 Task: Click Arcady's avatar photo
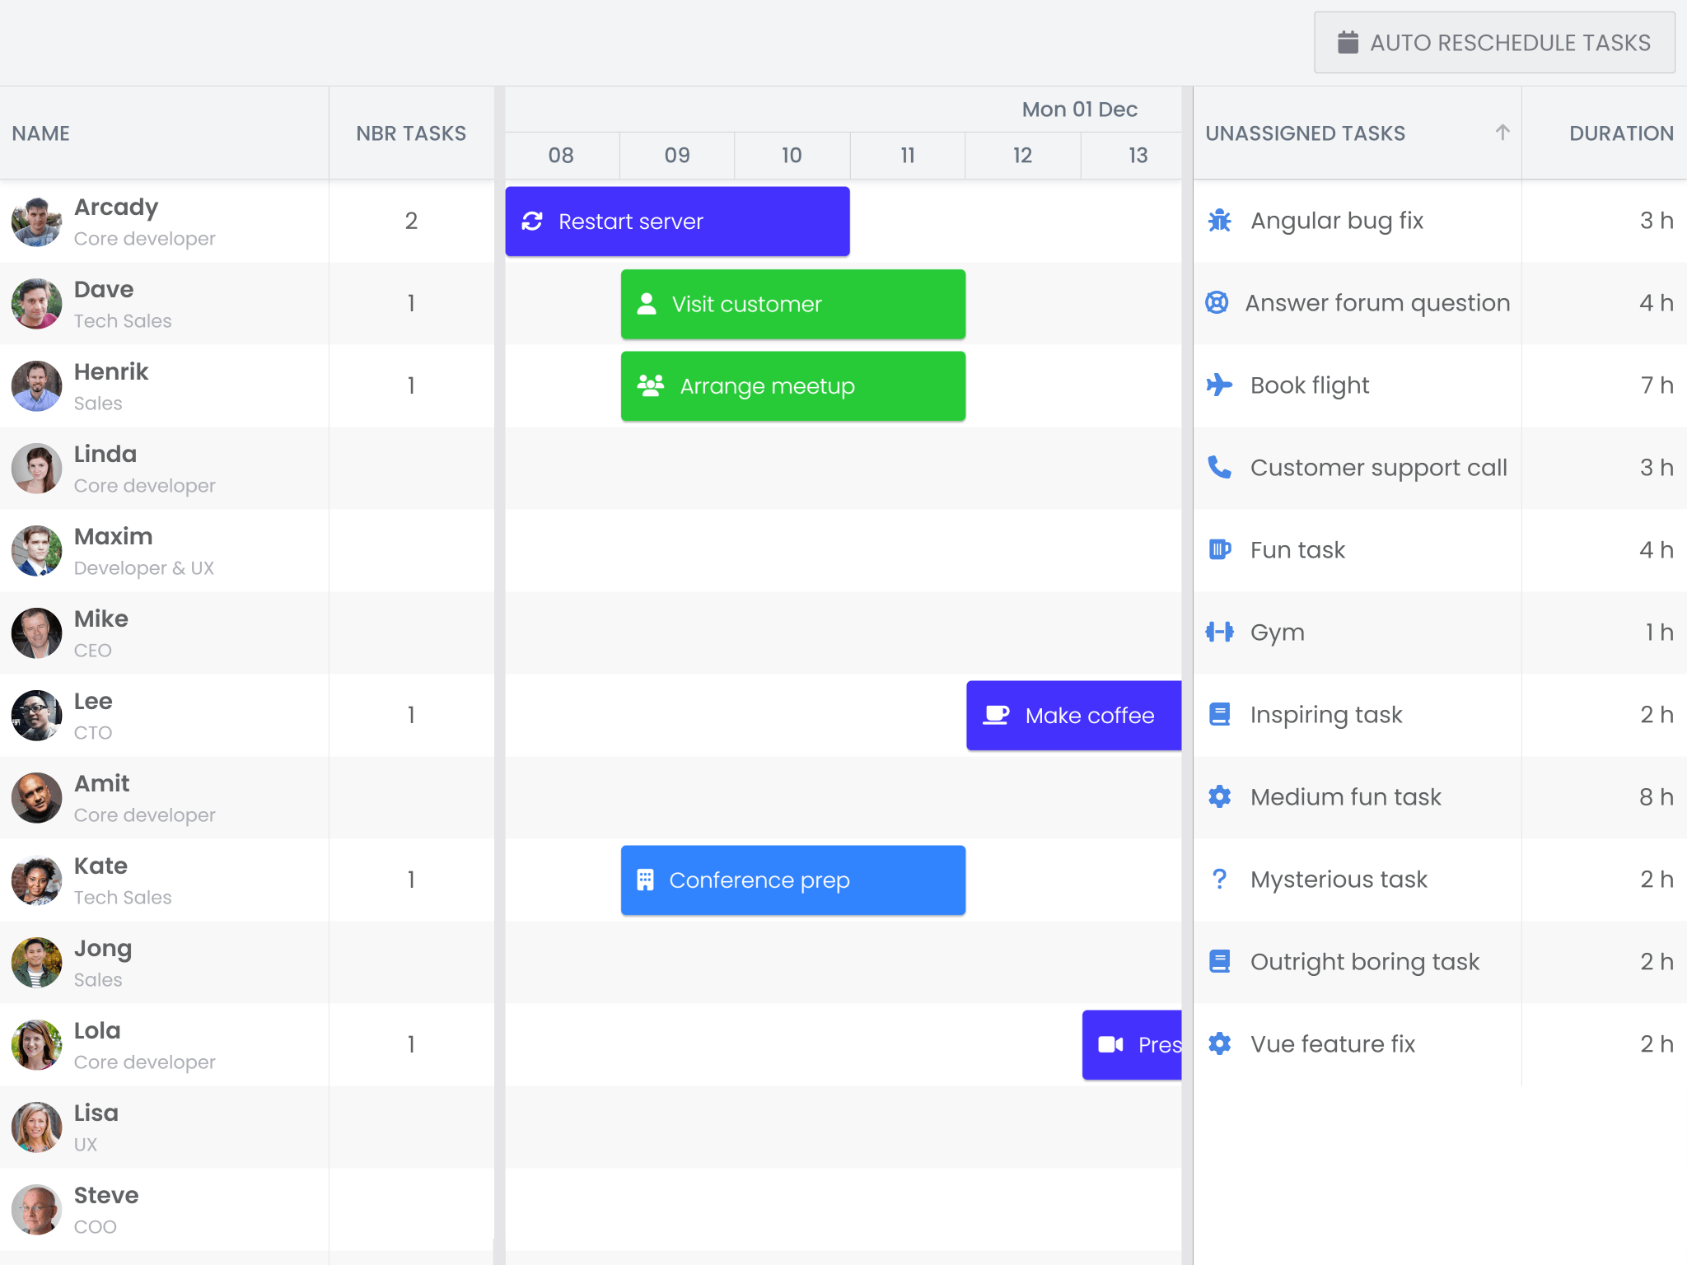point(36,222)
